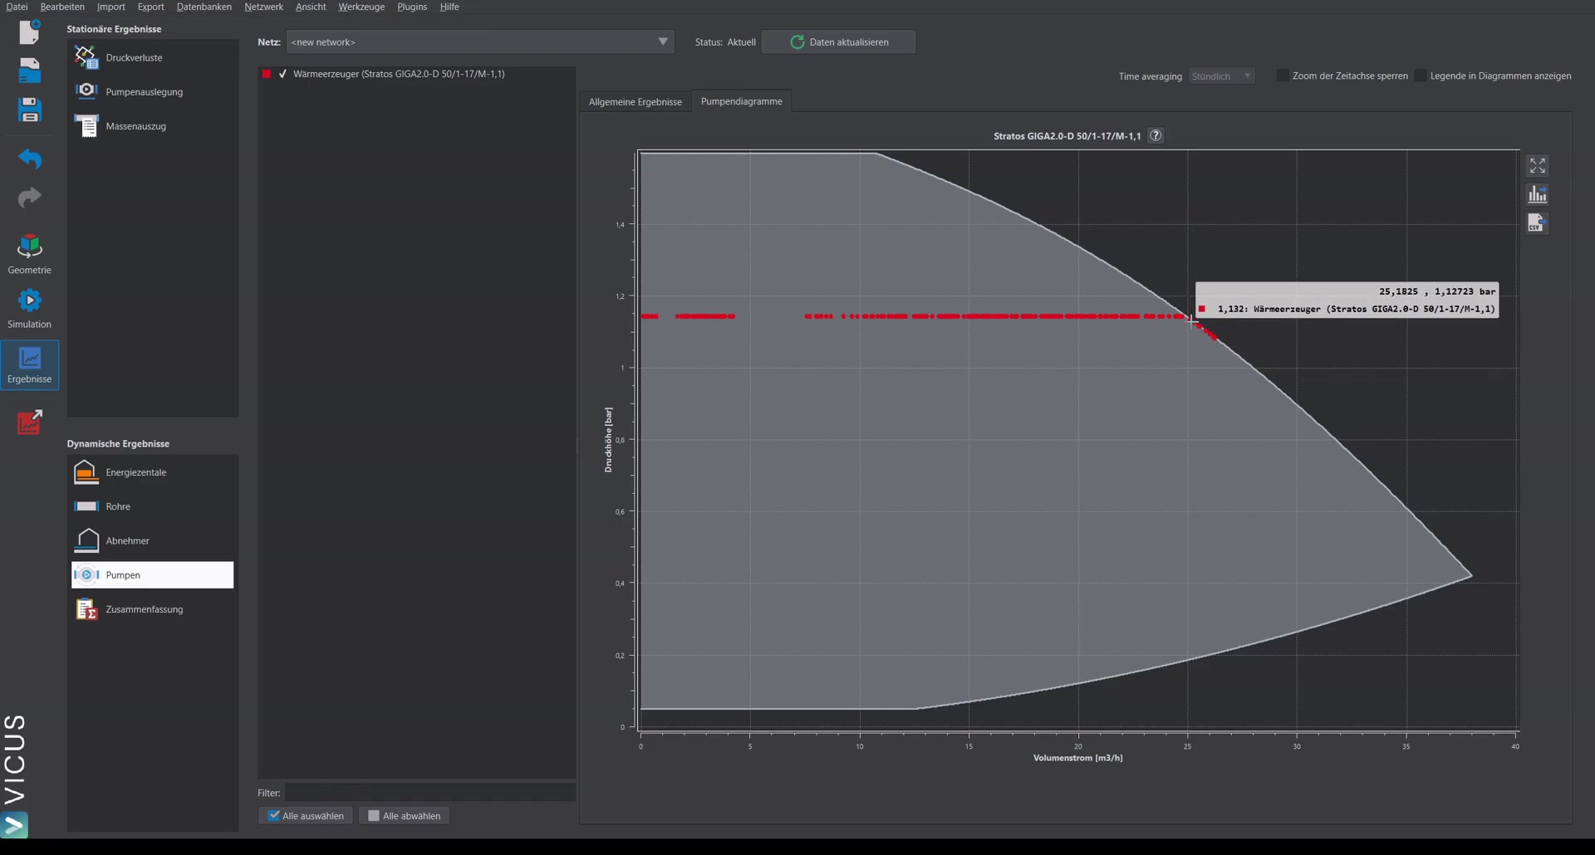Toggle Wärmeerzeuger pump checkmark
This screenshot has width=1595, height=855.
point(282,74)
